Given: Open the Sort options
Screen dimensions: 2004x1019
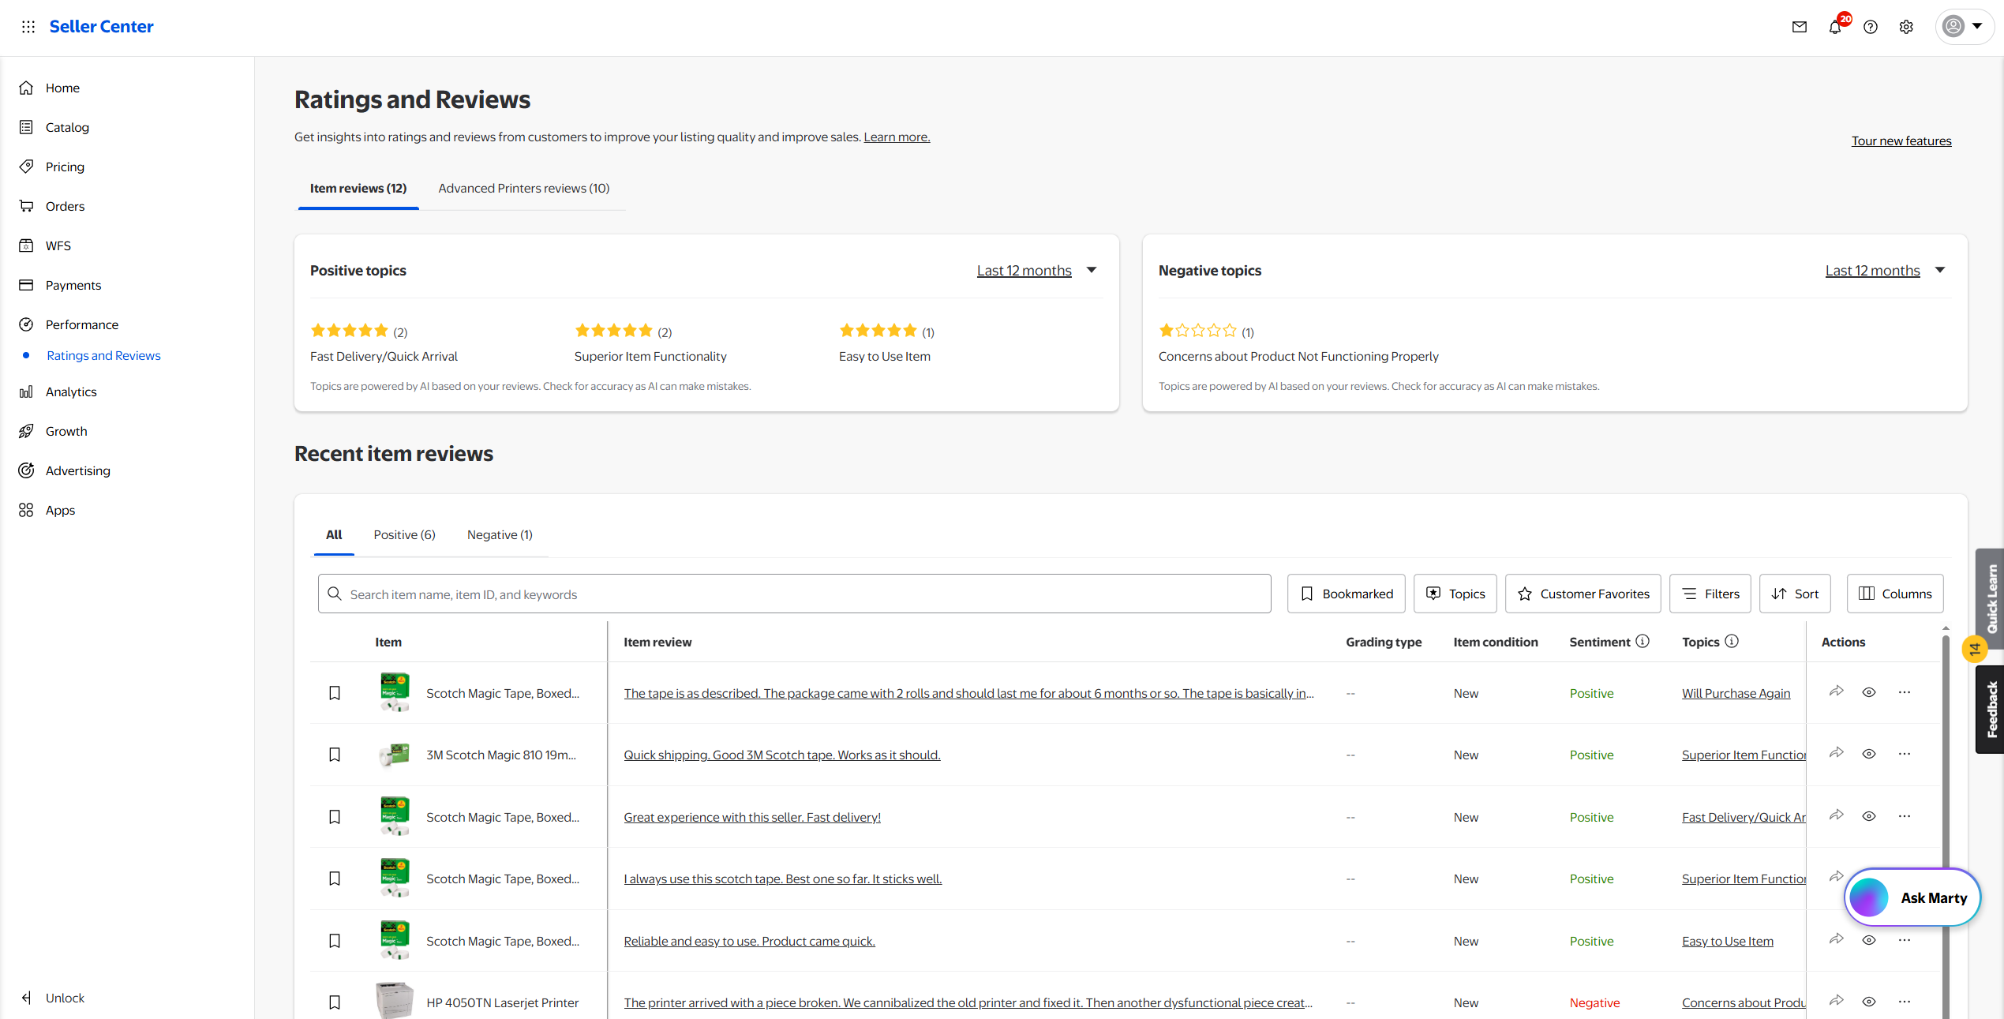Looking at the screenshot, I should point(1795,594).
